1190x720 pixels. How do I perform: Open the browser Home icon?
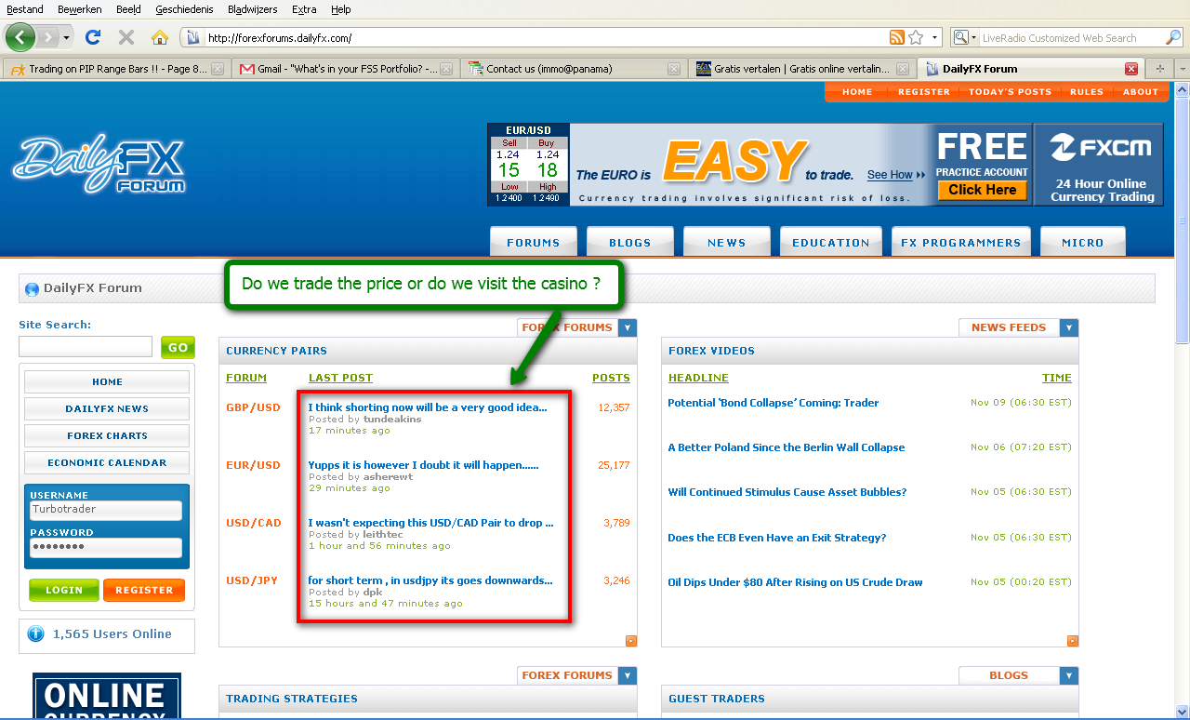[x=160, y=38]
